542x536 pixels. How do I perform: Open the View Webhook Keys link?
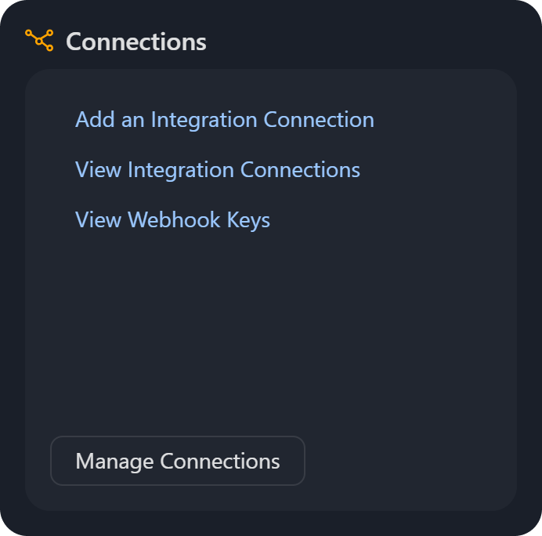(x=172, y=220)
